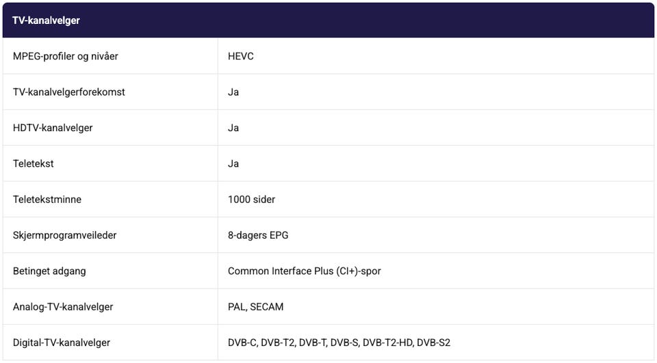Click the Ja value for HDTV-kanalvelger

(233, 128)
